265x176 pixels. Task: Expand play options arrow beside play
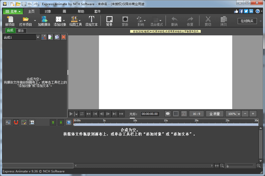tap(77, 114)
